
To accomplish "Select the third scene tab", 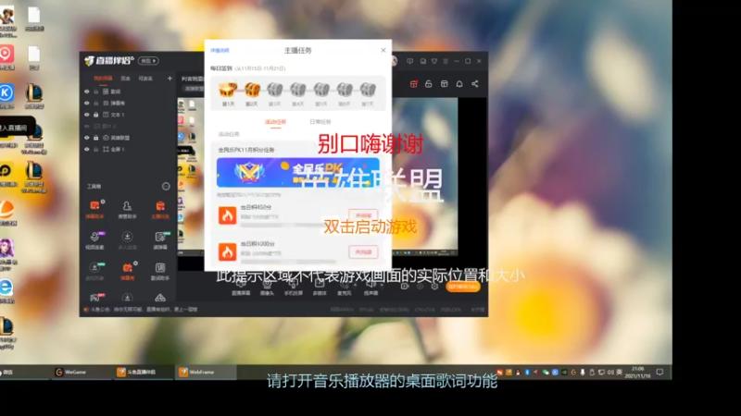I will 145,79.
